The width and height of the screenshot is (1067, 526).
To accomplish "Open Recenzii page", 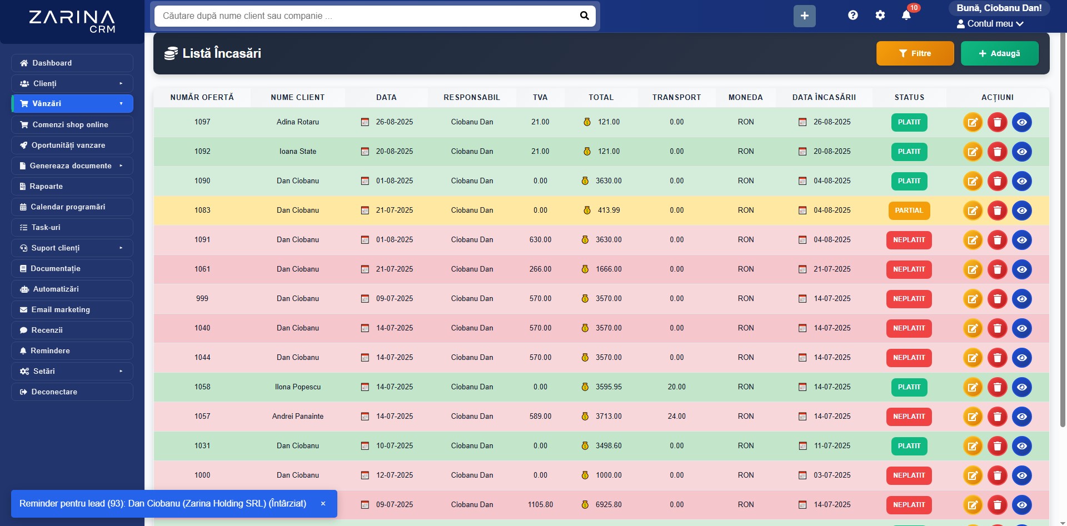I will [72, 330].
